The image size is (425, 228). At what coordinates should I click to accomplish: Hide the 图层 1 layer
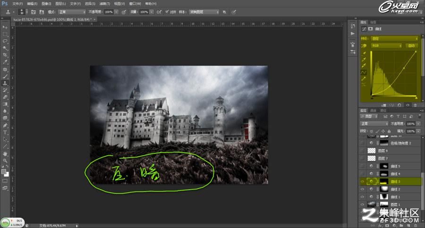coord(362,204)
